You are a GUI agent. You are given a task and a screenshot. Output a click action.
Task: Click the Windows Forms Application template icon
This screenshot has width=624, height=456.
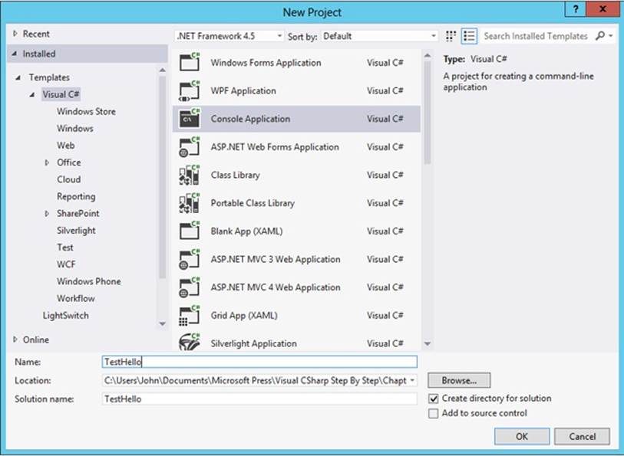coord(190,62)
